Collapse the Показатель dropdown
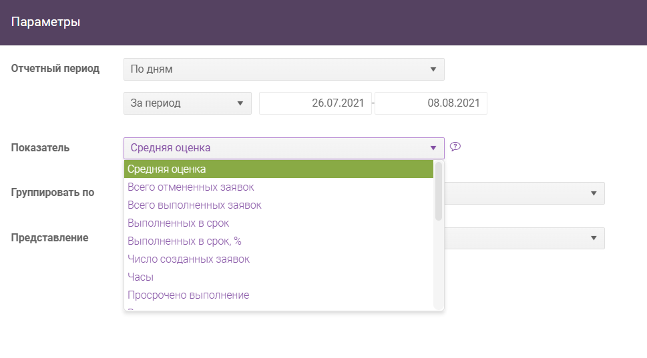Screen dimensions: 647x358 284,148
